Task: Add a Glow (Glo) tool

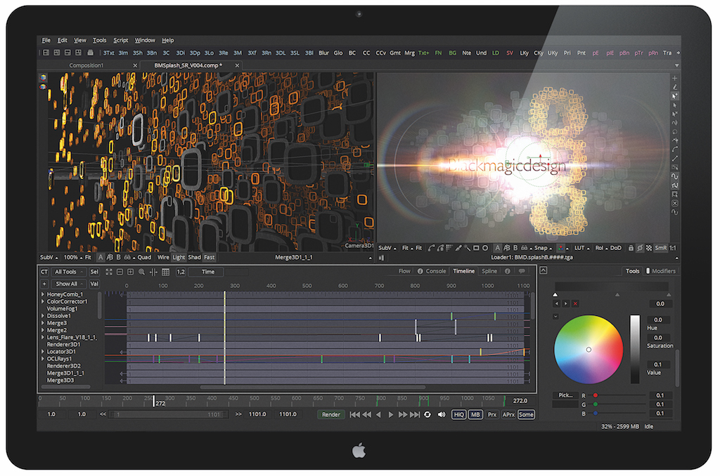Action: (338, 53)
